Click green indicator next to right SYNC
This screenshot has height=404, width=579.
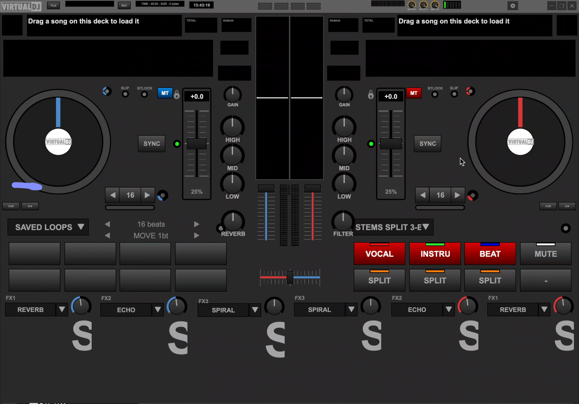tap(371, 144)
